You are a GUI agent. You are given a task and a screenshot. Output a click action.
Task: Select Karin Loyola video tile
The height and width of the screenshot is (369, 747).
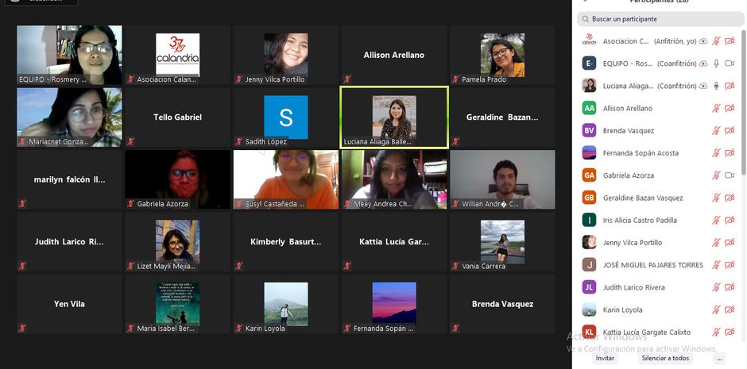pos(286,304)
